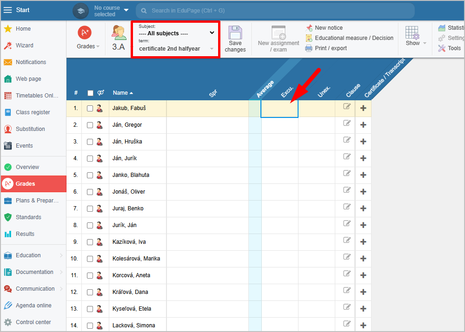Click the Print / export printer icon

tap(309, 48)
